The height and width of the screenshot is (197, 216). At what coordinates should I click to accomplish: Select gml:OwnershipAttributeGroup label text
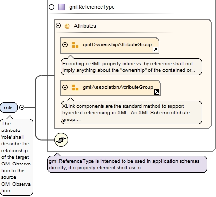click(x=117, y=44)
